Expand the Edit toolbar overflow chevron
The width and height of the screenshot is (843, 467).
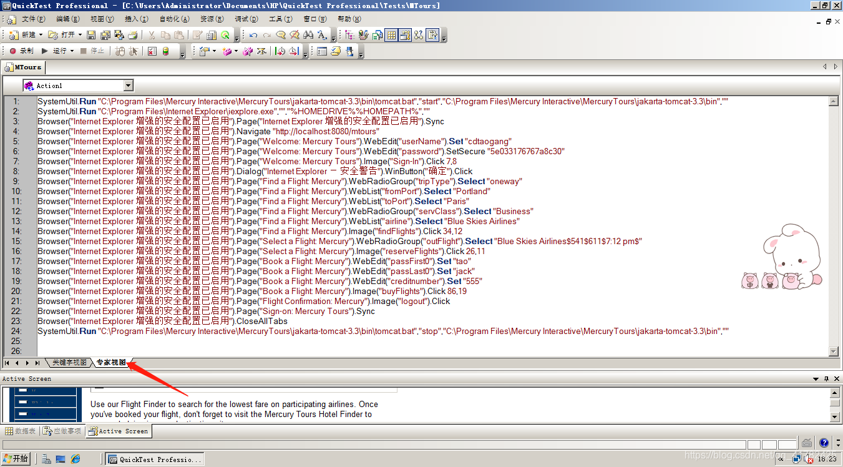(333, 39)
